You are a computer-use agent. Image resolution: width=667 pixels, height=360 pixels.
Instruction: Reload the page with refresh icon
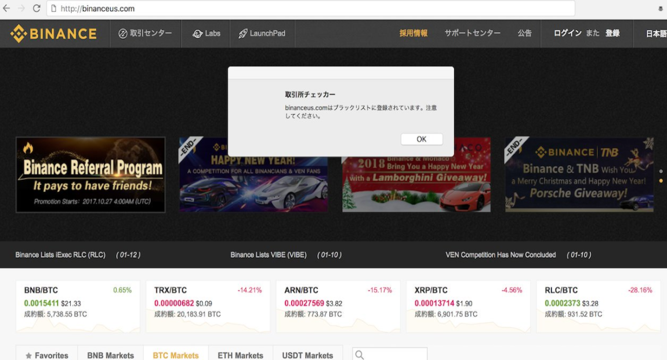point(37,8)
